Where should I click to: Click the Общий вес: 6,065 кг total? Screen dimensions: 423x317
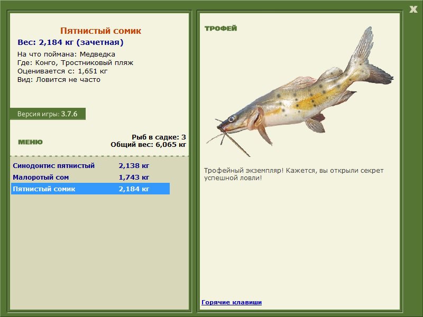pos(149,144)
